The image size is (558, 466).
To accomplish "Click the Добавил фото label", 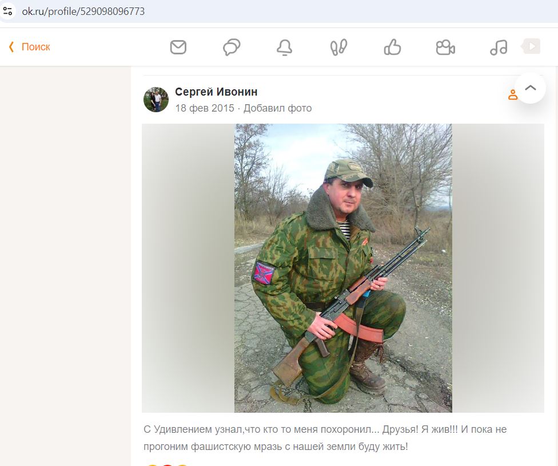I will pyautogui.click(x=278, y=108).
